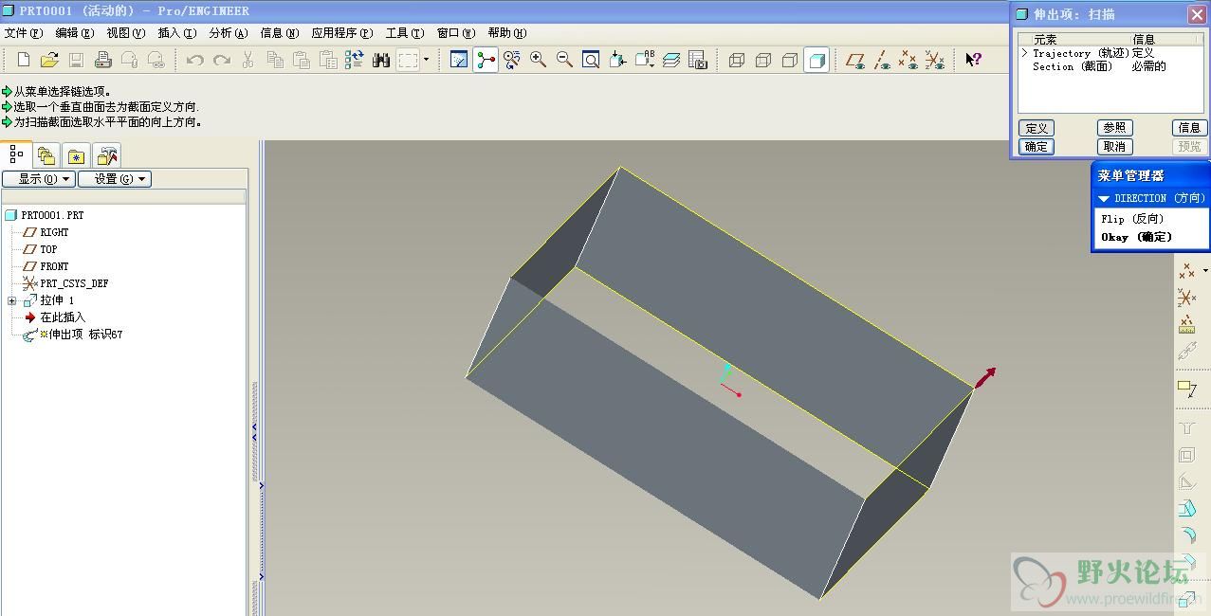1211x616 pixels.
Task: Choose Okay (确定) in menu manager
Action: point(1136,237)
